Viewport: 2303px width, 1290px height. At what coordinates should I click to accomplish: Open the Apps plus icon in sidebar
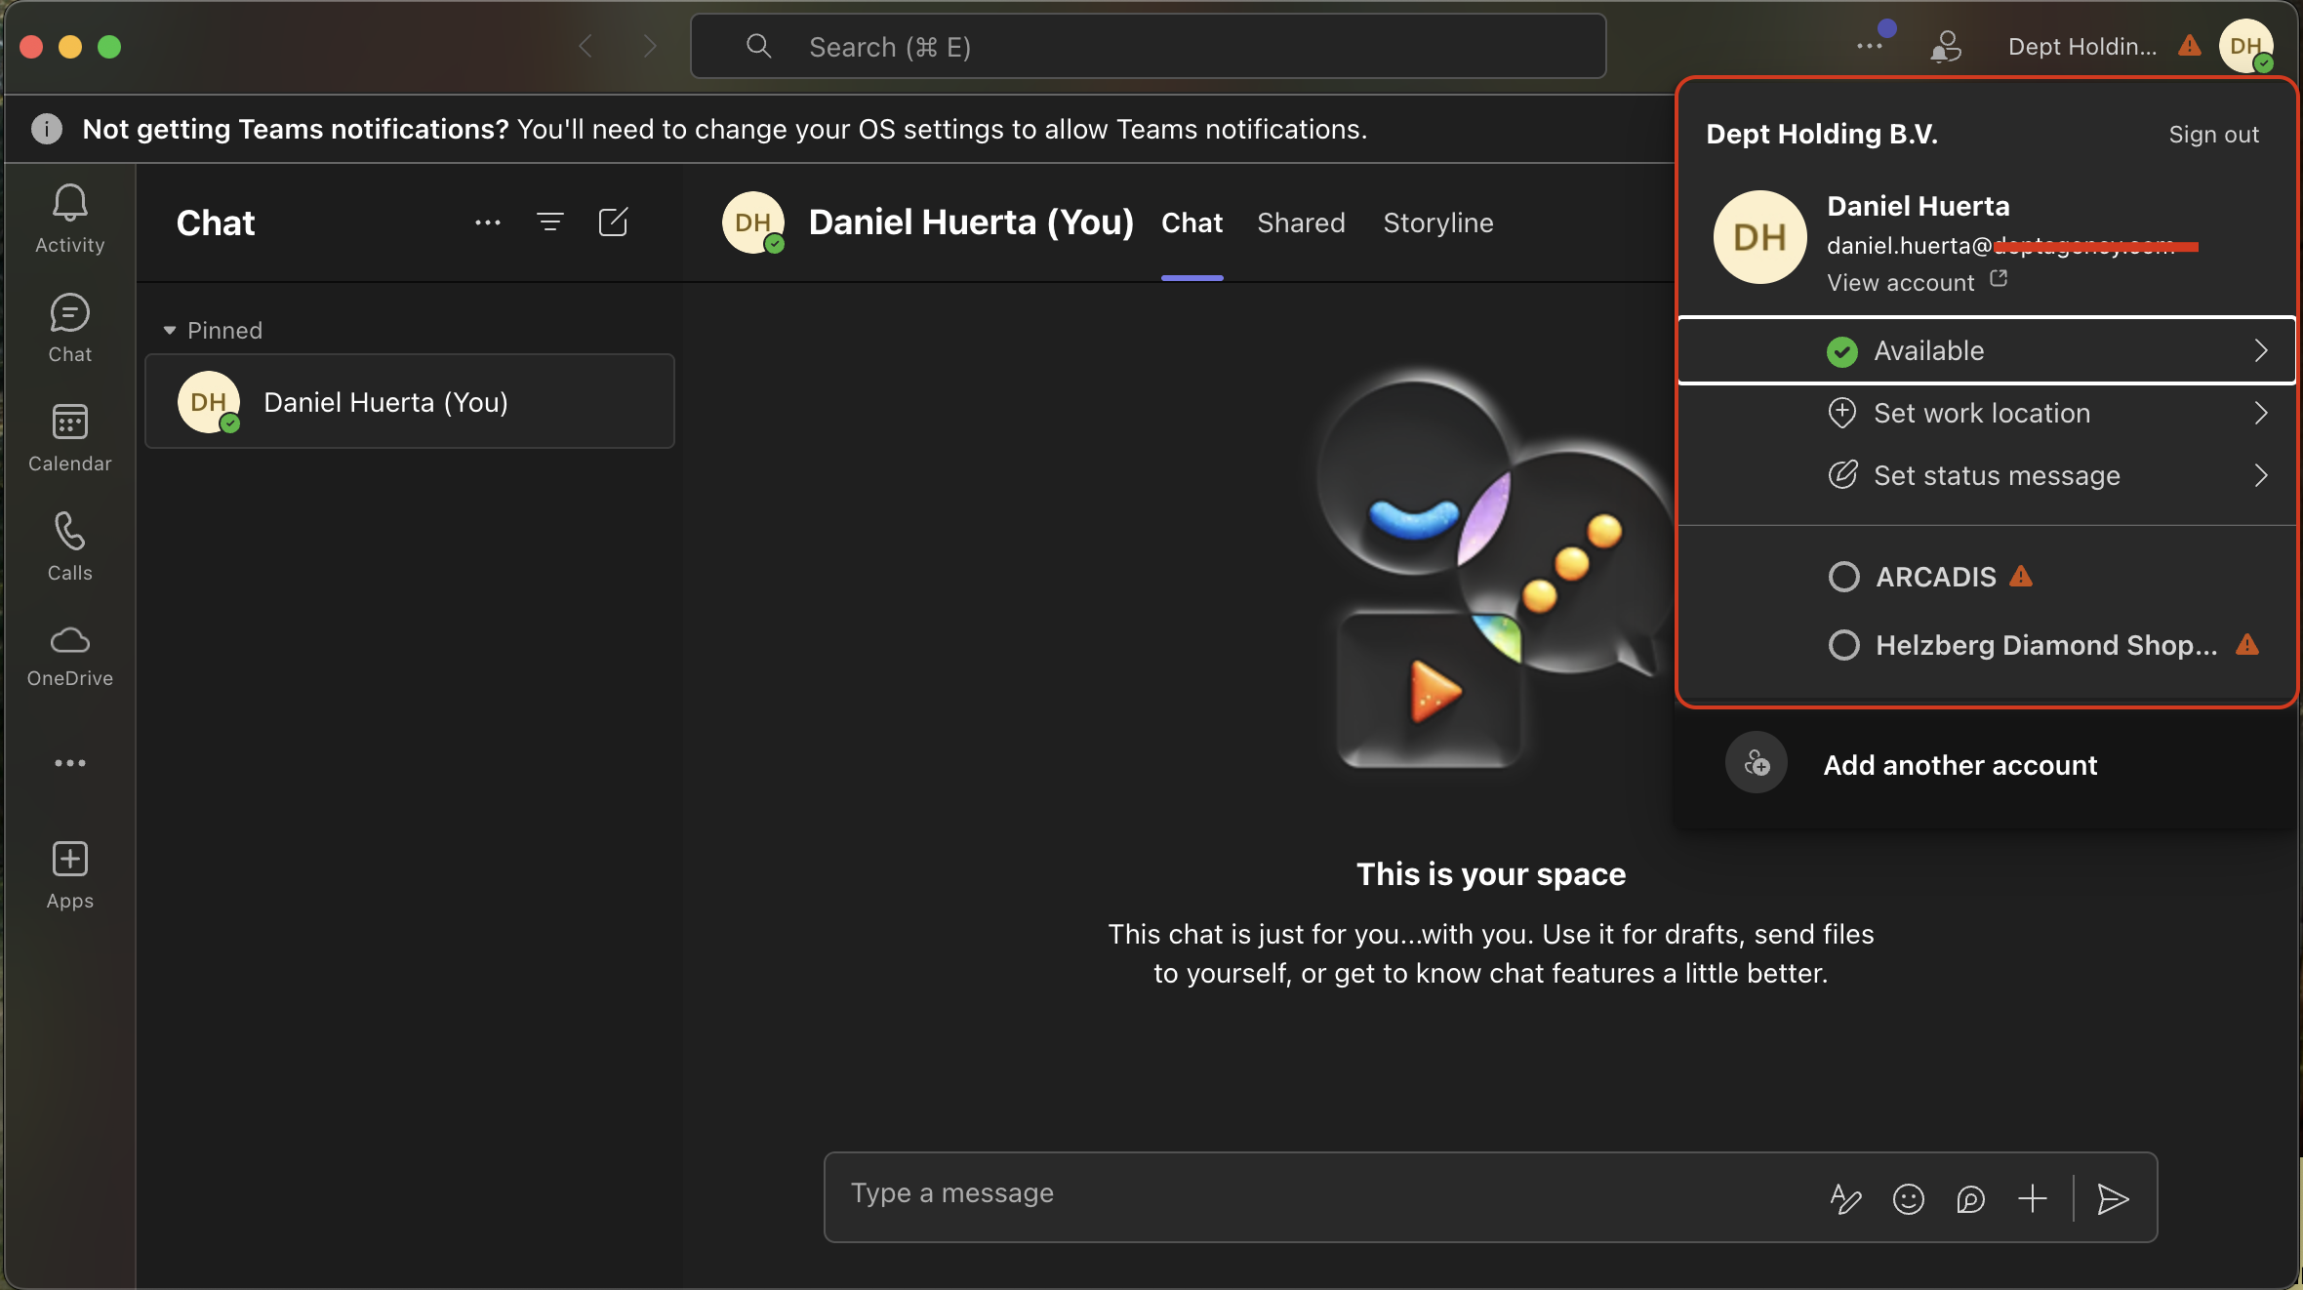point(69,875)
